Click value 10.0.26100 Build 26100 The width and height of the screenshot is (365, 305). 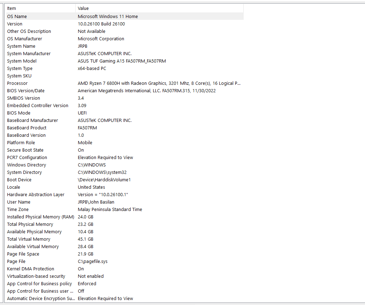pos(101,24)
